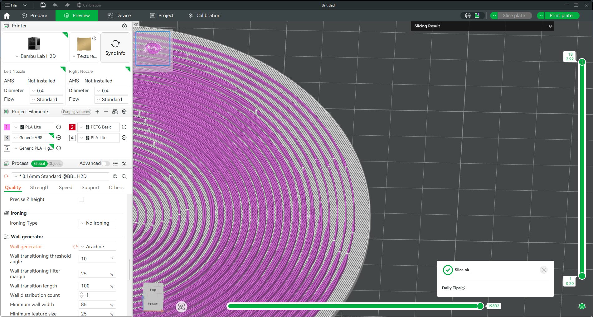593x317 pixels.
Task: Click the compare presets icon
Action: pos(124,164)
